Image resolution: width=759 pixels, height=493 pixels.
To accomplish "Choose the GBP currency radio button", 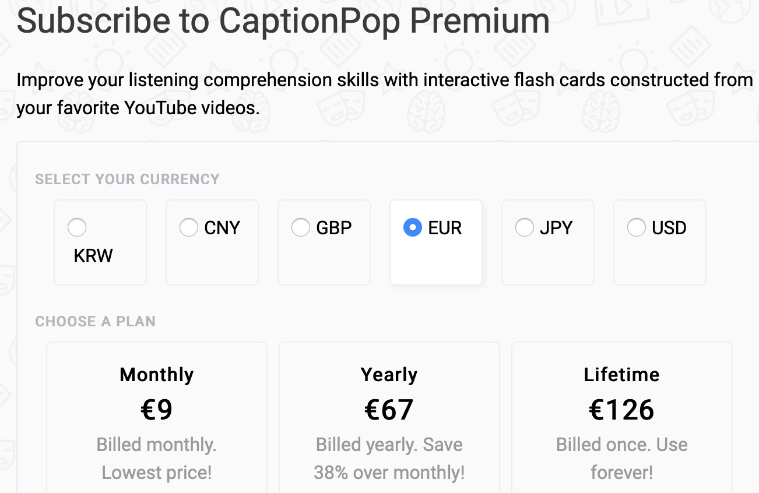I will 301,227.
